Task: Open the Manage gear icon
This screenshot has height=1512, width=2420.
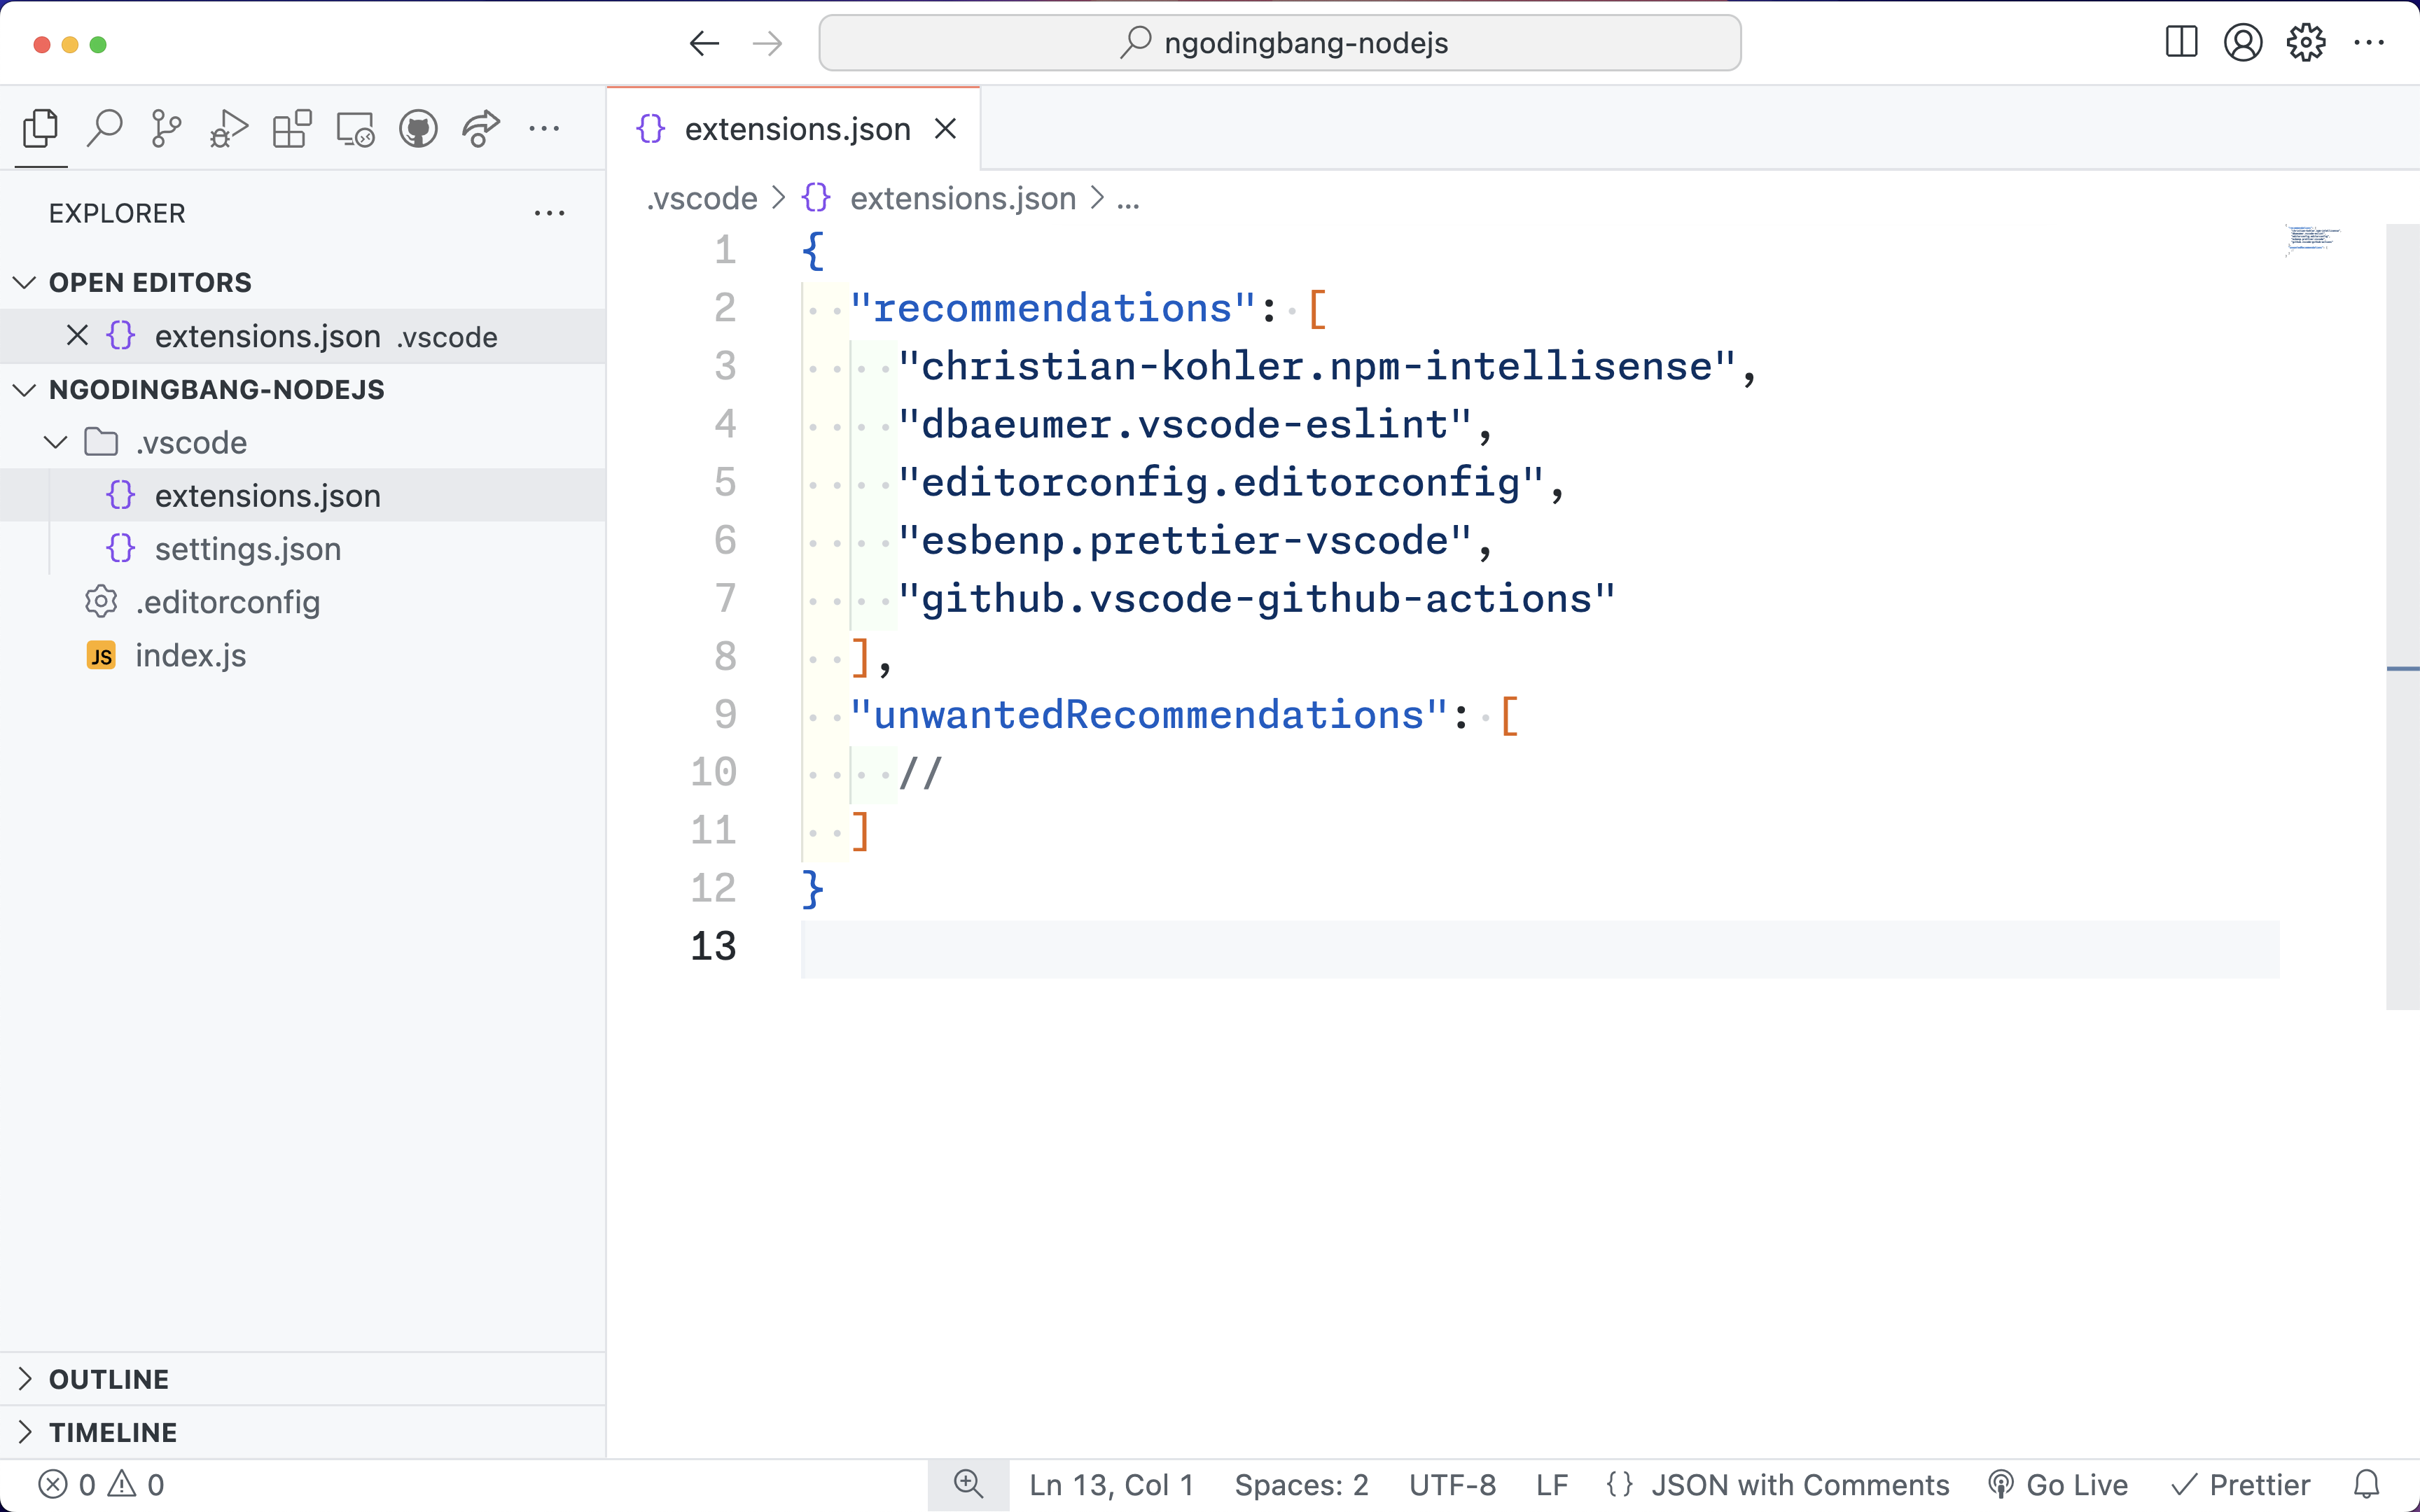Action: point(2306,43)
